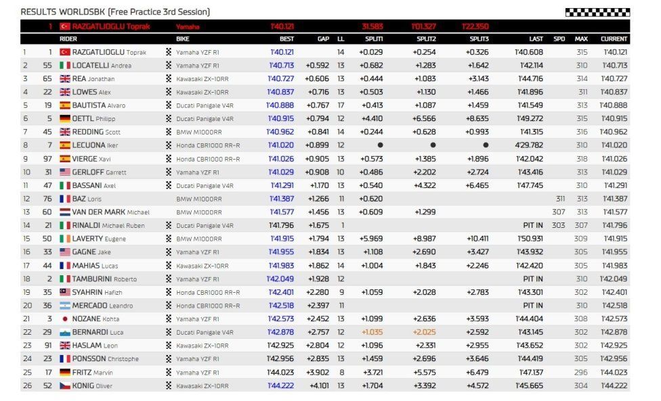
Task: Click the US flag next to GERLOFF
Action: click(x=65, y=172)
